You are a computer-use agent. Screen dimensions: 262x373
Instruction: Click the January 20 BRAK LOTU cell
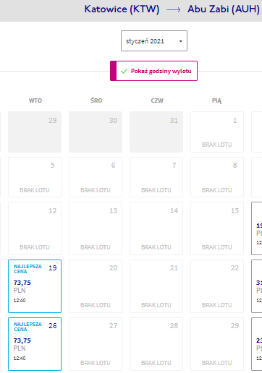click(x=96, y=286)
